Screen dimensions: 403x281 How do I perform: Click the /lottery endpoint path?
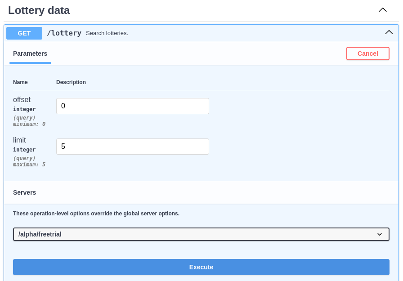[x=64, y=33]
